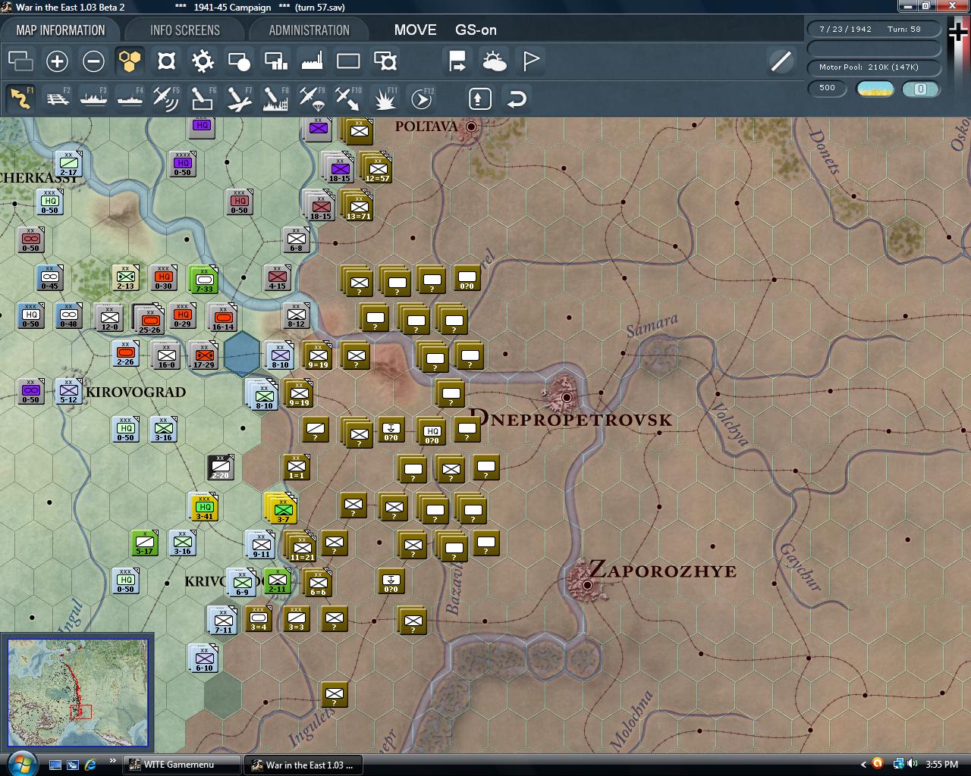Select the F3 ship mode icon

coord(93,99)
